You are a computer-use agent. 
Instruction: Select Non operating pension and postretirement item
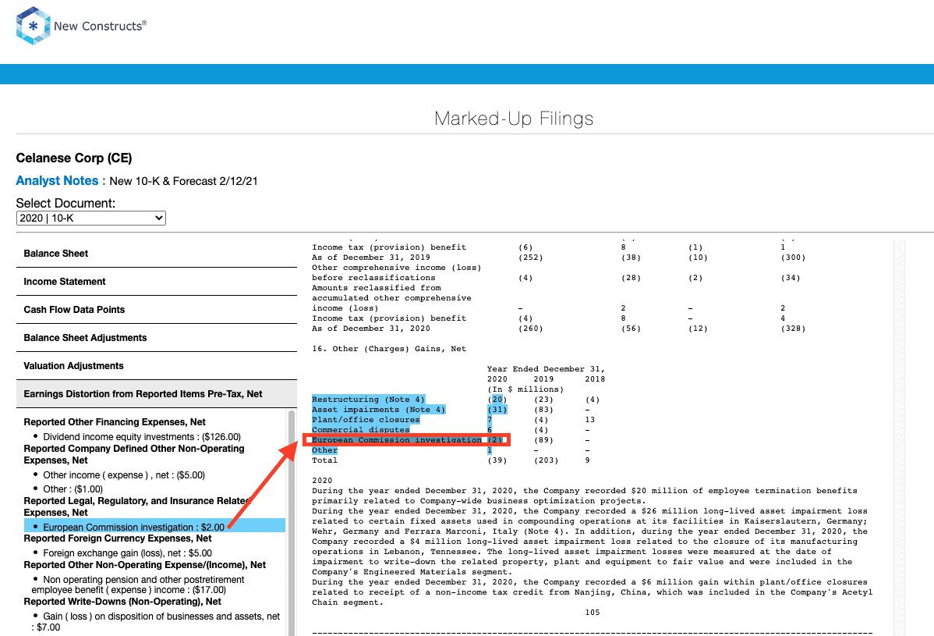[x=137, y=584]
